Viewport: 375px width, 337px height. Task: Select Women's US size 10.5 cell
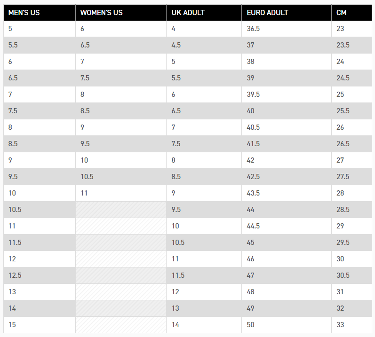[x=121, y=177]
